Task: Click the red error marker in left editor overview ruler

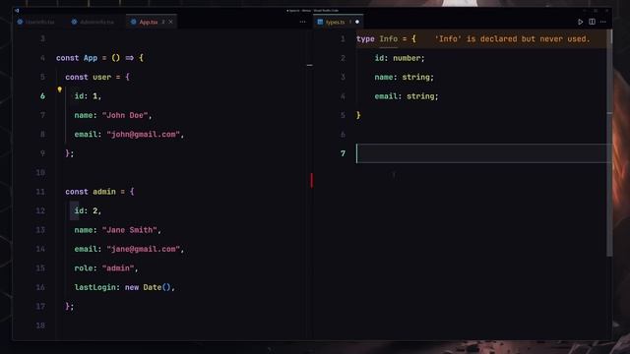Action: click(311, 180)
